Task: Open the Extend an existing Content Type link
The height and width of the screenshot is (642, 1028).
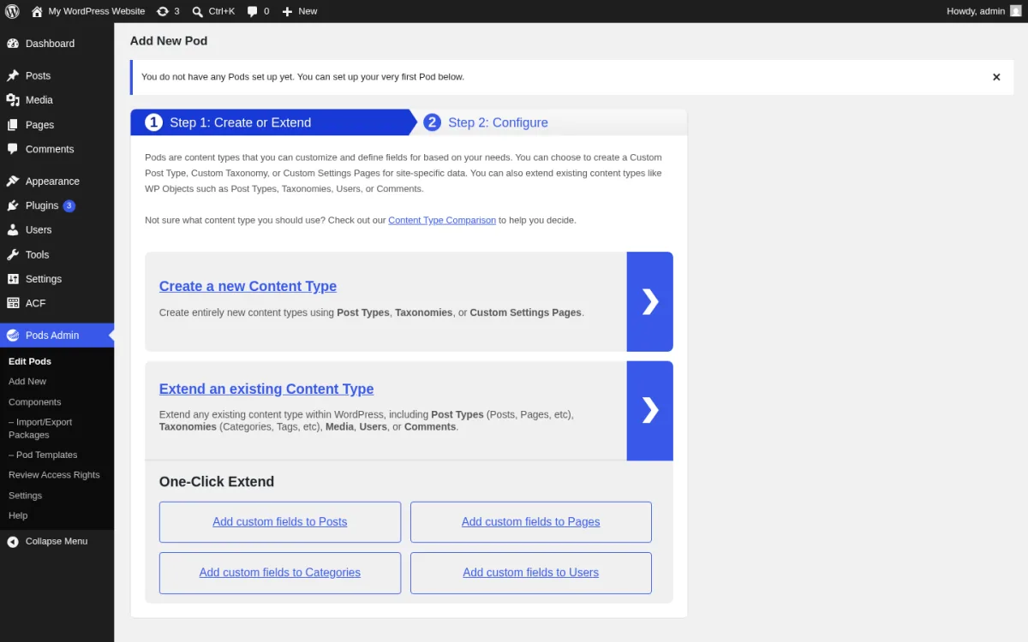Action: click(266, 389)
